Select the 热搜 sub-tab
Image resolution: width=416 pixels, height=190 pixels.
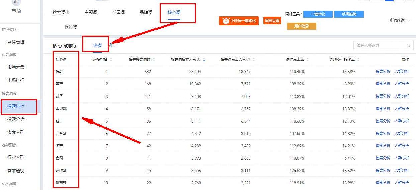pos(97,45)
